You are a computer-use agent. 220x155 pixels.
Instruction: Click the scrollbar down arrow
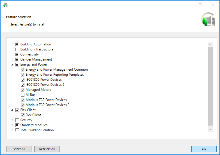pyautogui.click(x=210, y=129)
